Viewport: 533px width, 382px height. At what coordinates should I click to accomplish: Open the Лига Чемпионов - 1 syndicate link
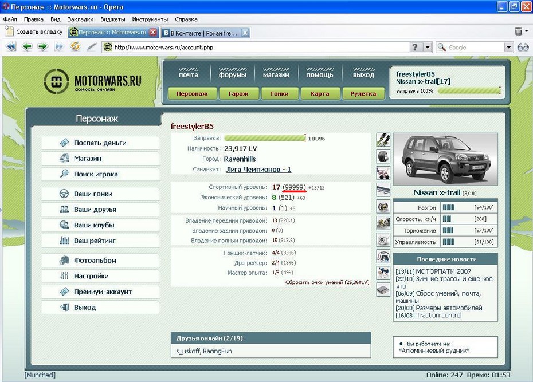[258, 170]
